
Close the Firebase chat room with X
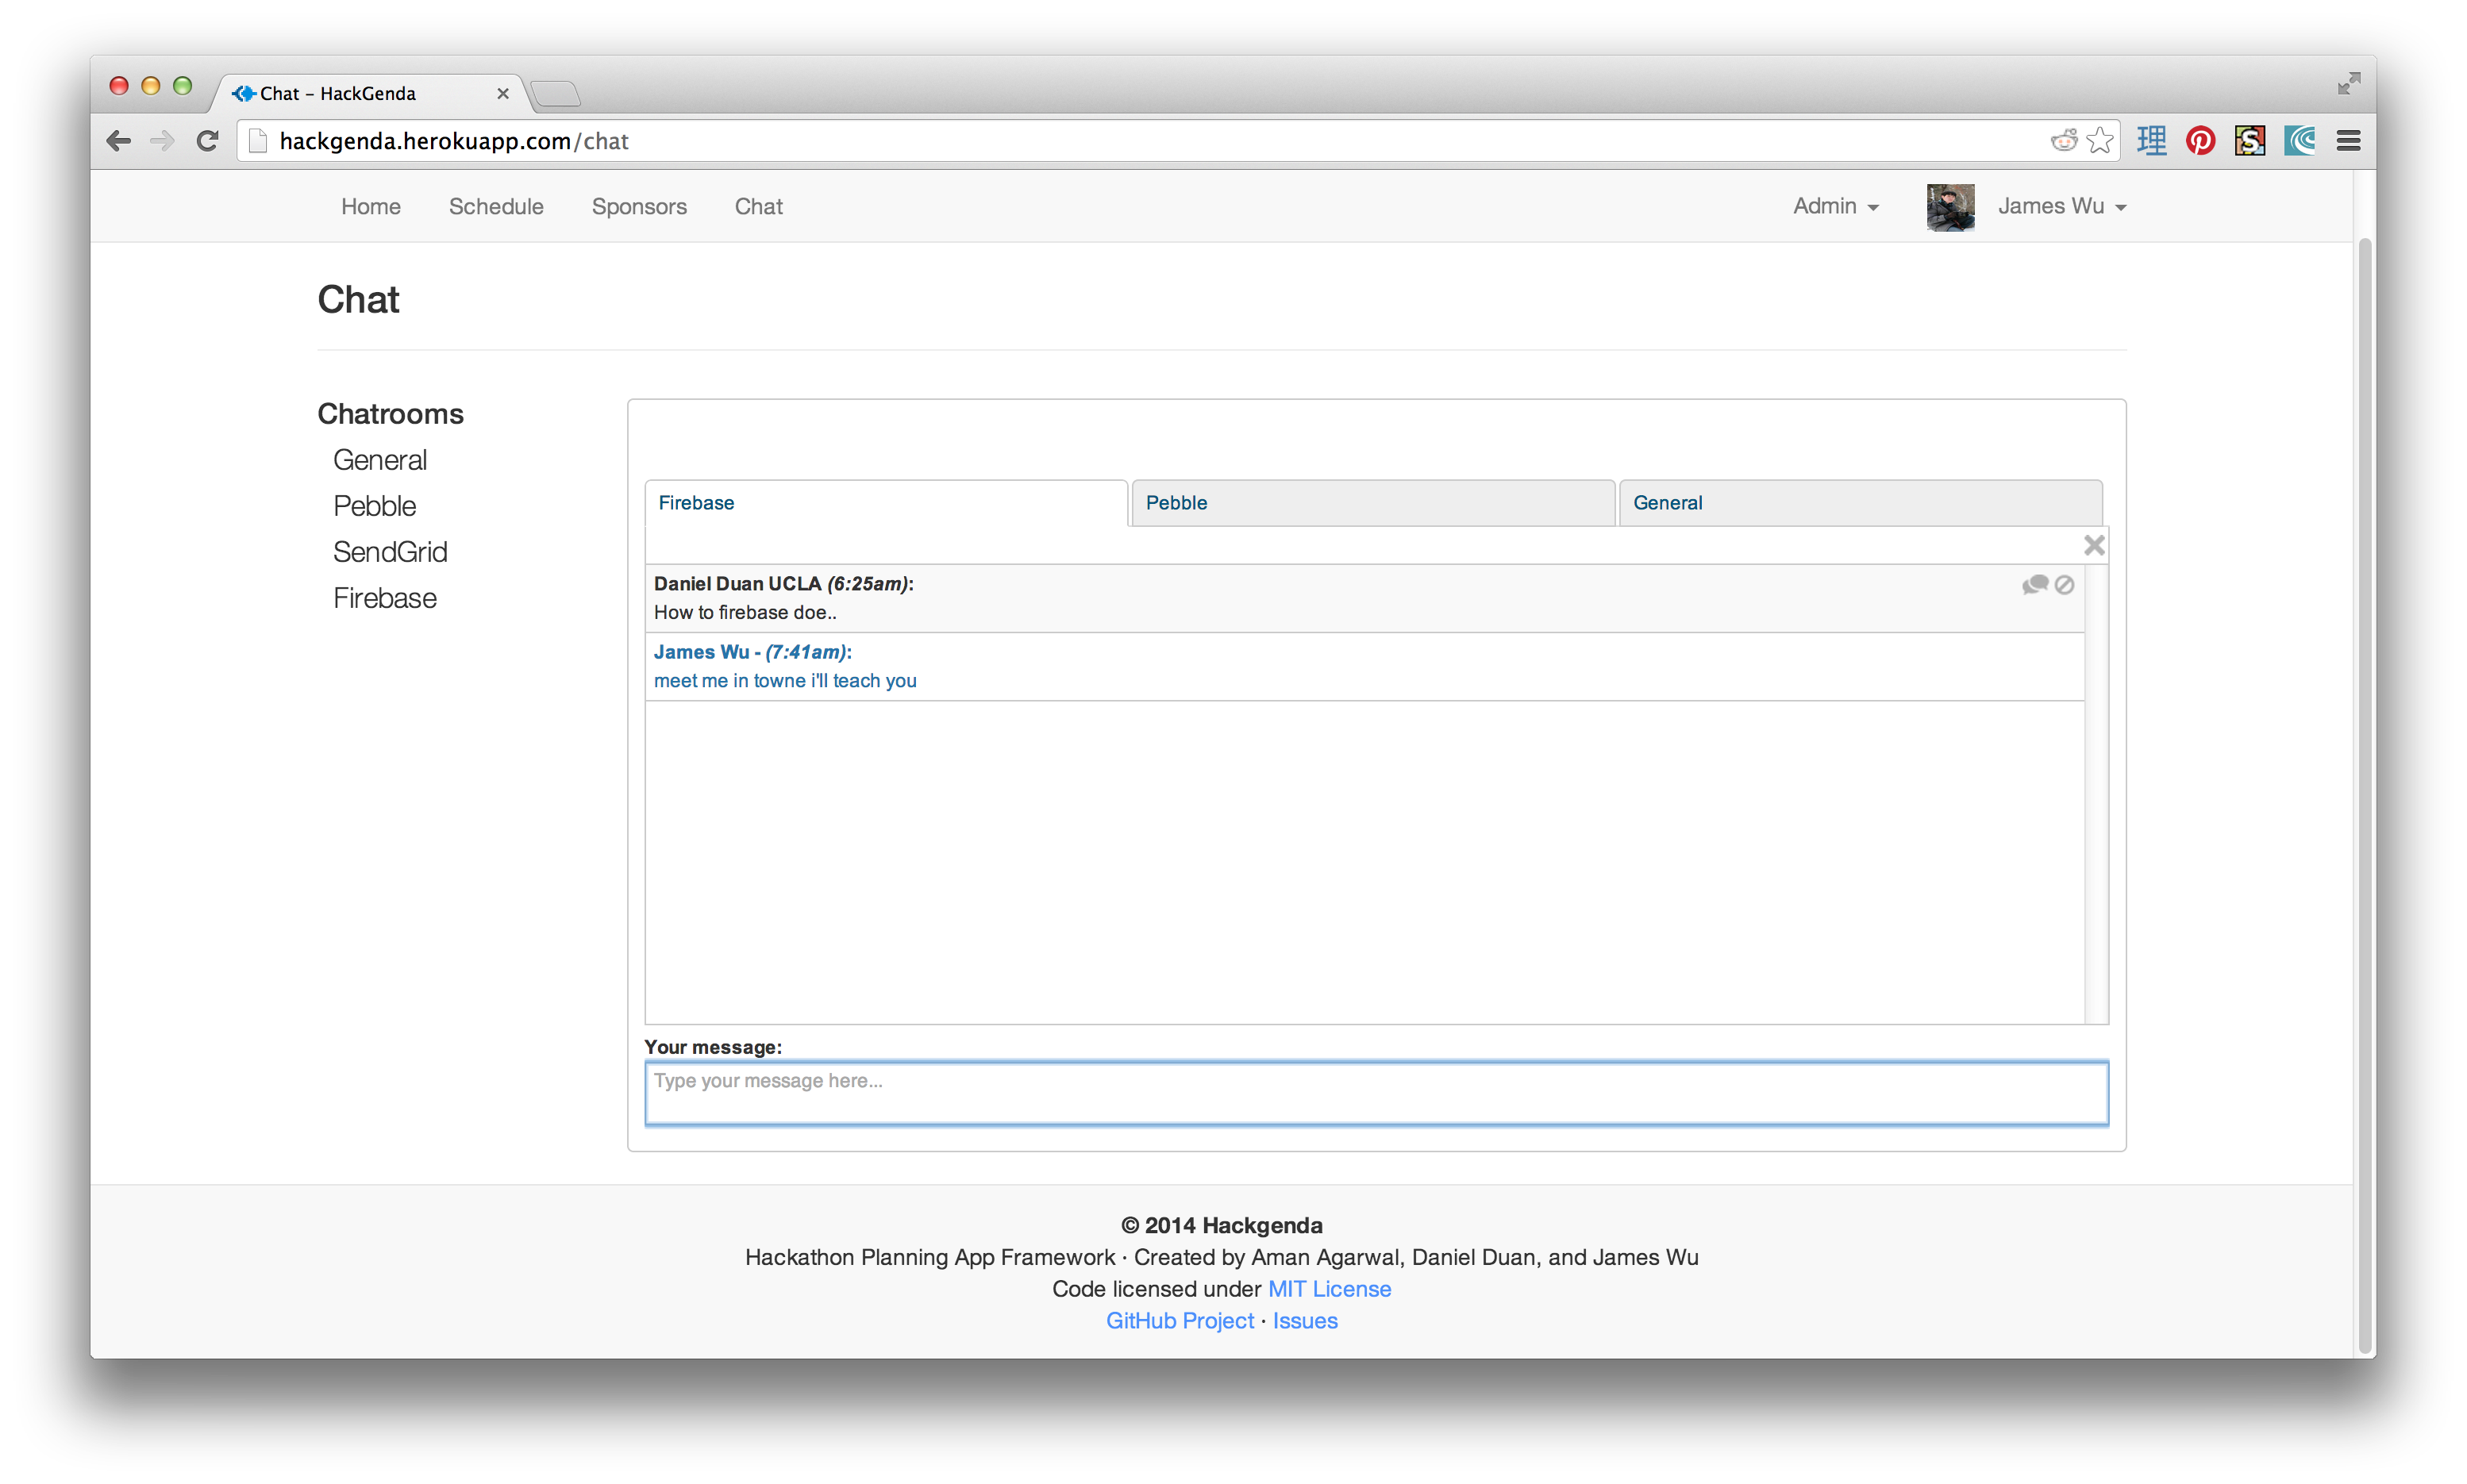pyautogui.click(x=2093, y=545)
